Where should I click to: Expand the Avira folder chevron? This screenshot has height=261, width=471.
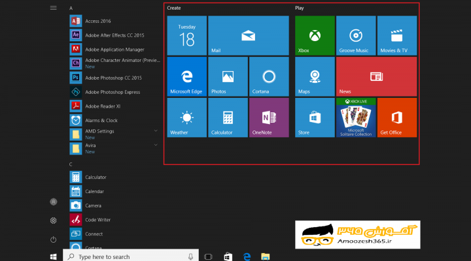(x=156, y=145)
